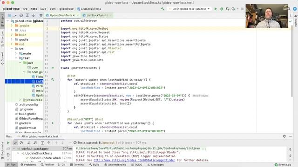Click the slf4j.org StaticLoggerBinder link
This screenshot has height=167, width=298.
pyautogui.click(x=135, y=160)
